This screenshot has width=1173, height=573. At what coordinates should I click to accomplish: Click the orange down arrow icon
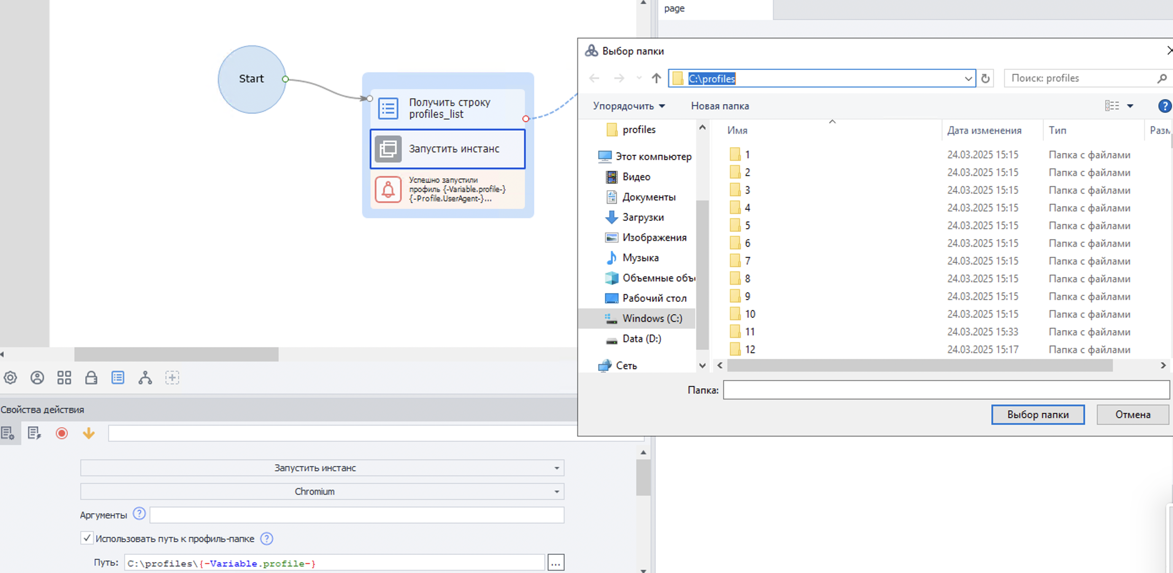pyautogui.click(x=89, y=433)
